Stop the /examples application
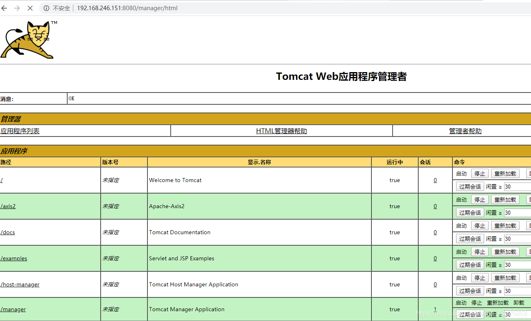This screenshot has height=321, width=531. tap(480, 252)
